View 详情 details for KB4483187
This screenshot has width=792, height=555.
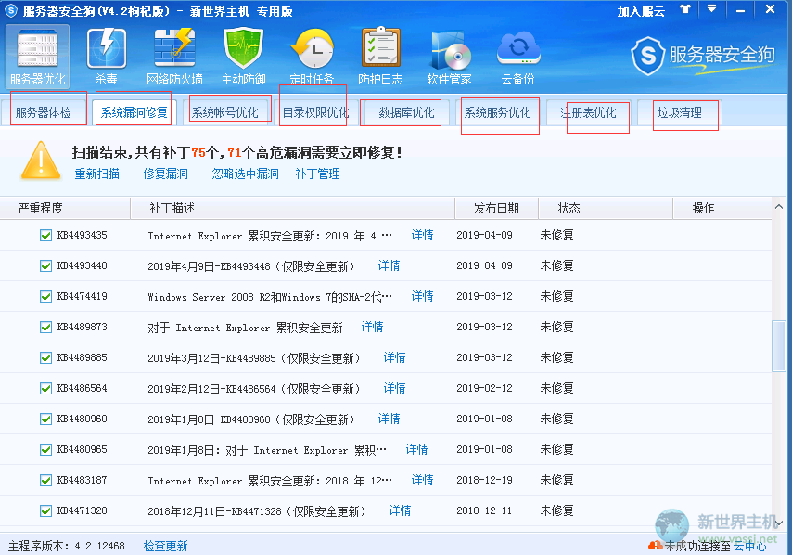click(x=422, y=480)
